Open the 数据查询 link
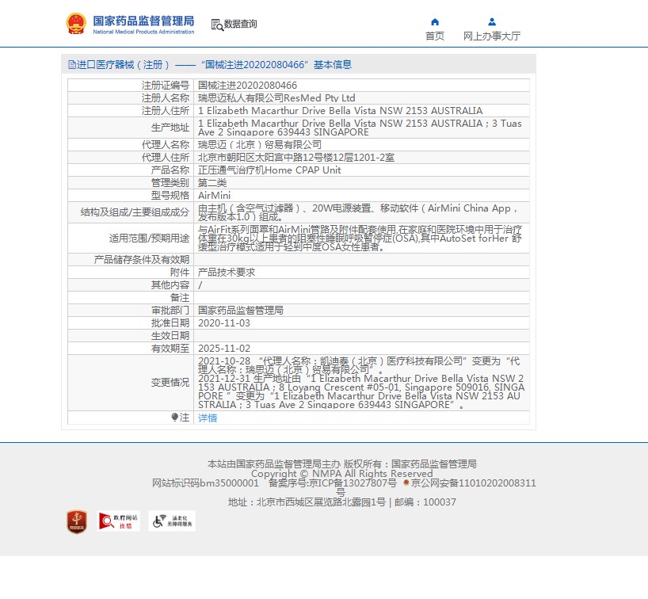This screenshot has width=648, height=599. point(240,24)
